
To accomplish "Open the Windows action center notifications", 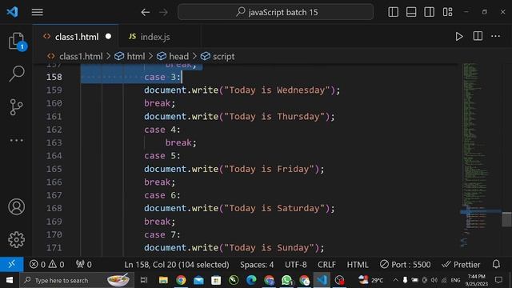I will pos(498,280).
